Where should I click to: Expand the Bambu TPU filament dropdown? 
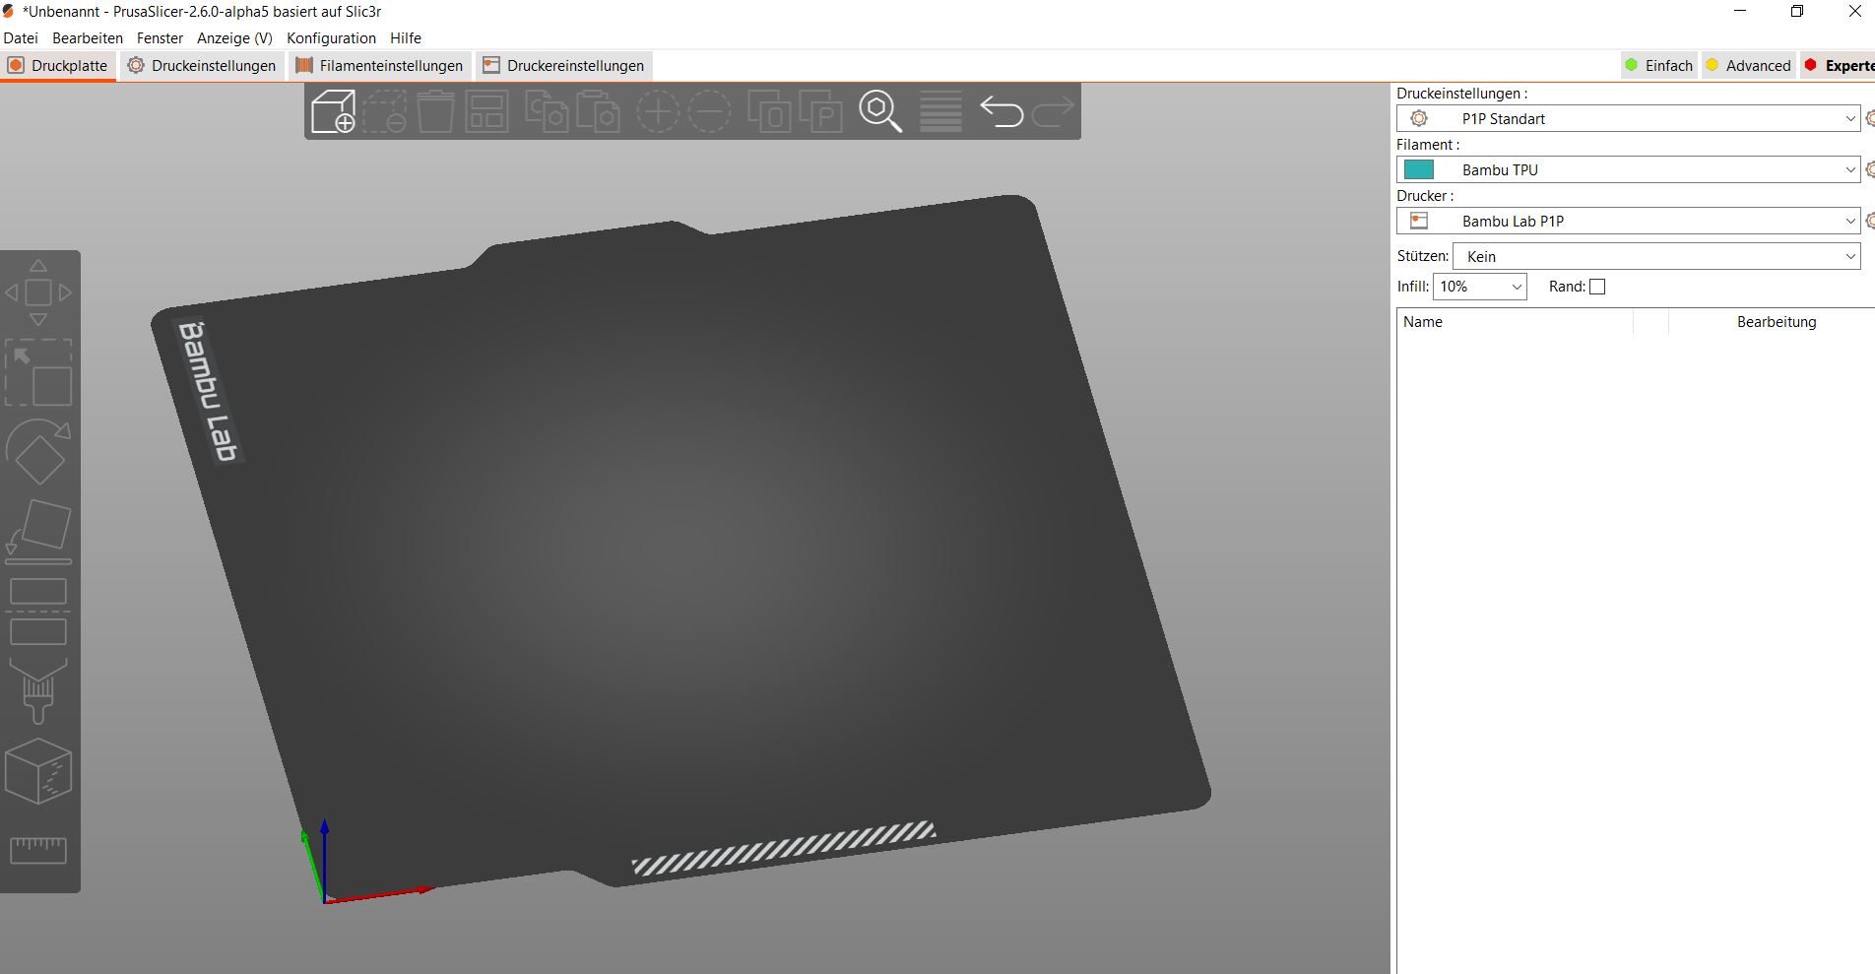click(1628, 170)
